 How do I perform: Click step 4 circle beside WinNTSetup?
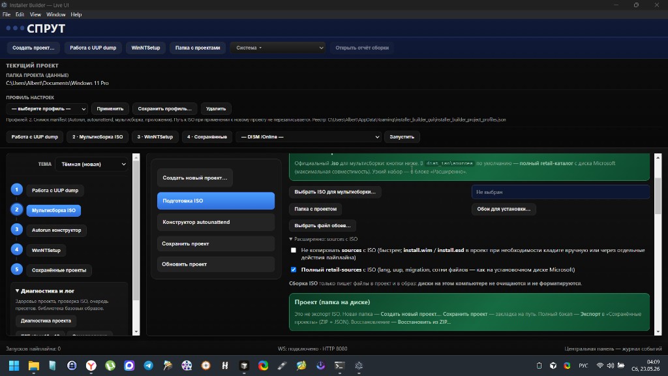coord(16,249)
